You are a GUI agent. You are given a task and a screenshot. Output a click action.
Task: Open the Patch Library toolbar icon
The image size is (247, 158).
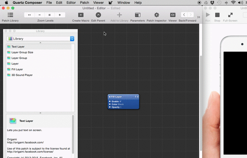click(10, 15)
